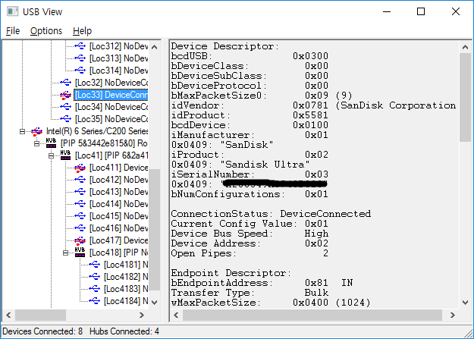Select the [Loc41] PIP hub entry
The width and height of the screenshot is (474, 339).
tap(111, 155)
